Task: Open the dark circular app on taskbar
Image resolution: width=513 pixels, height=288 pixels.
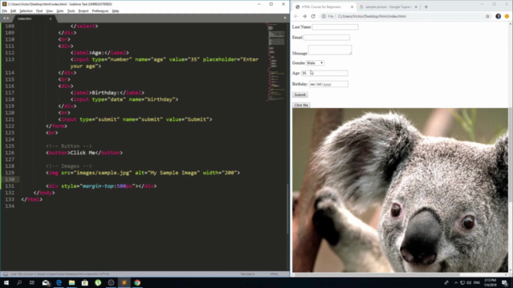Action: point(111,282)
